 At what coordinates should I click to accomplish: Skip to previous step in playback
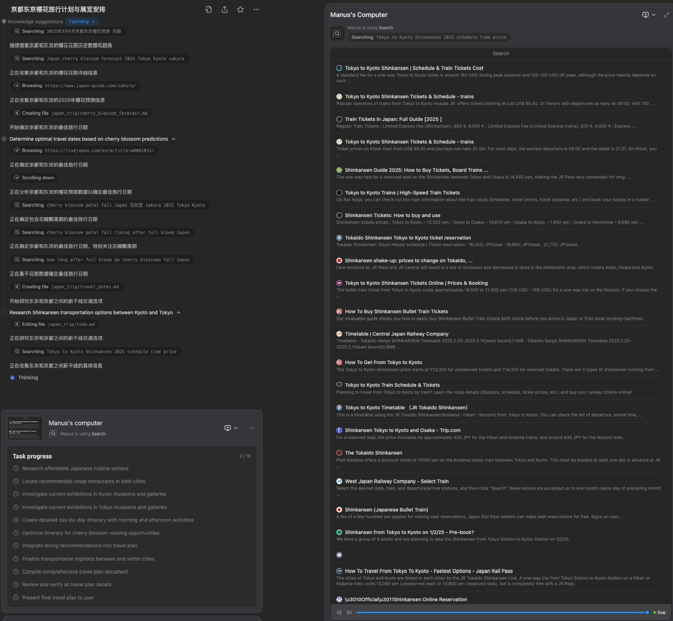(339, 612)
